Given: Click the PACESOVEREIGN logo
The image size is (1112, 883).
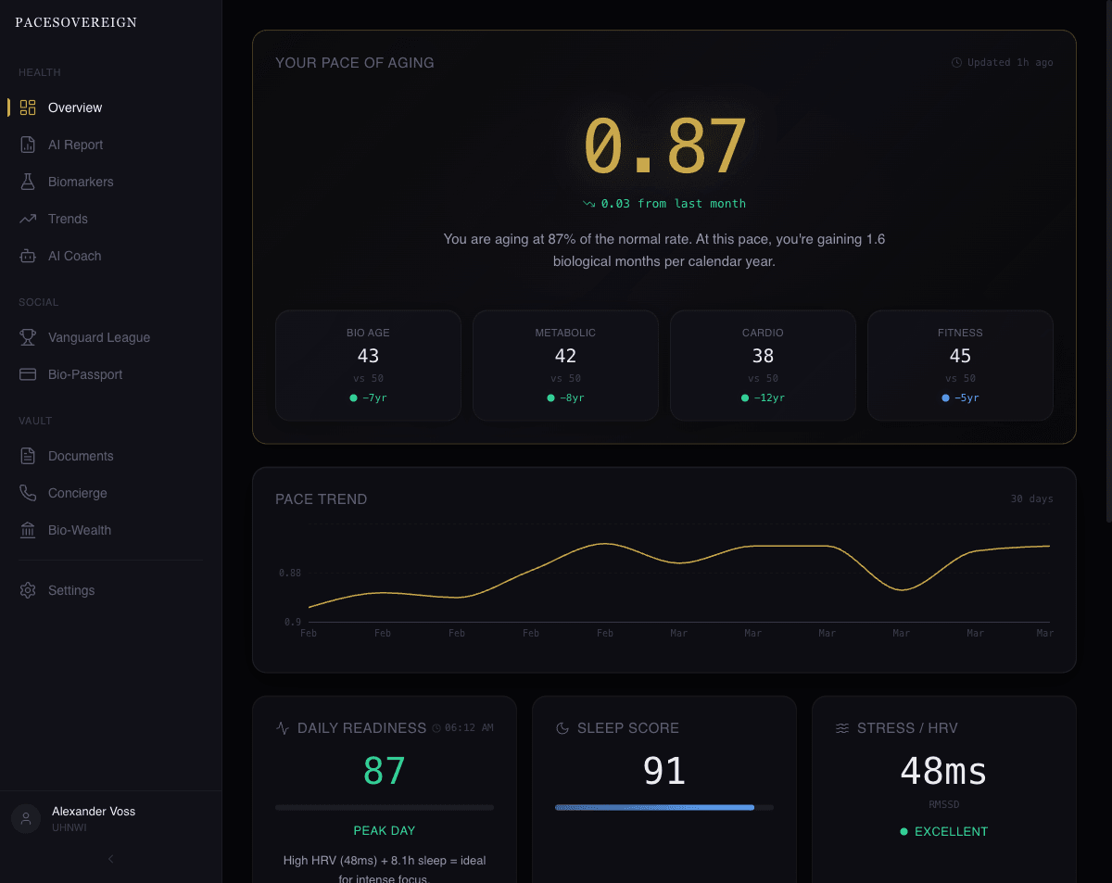Looking at the screenshot, I should coord(76,22).
